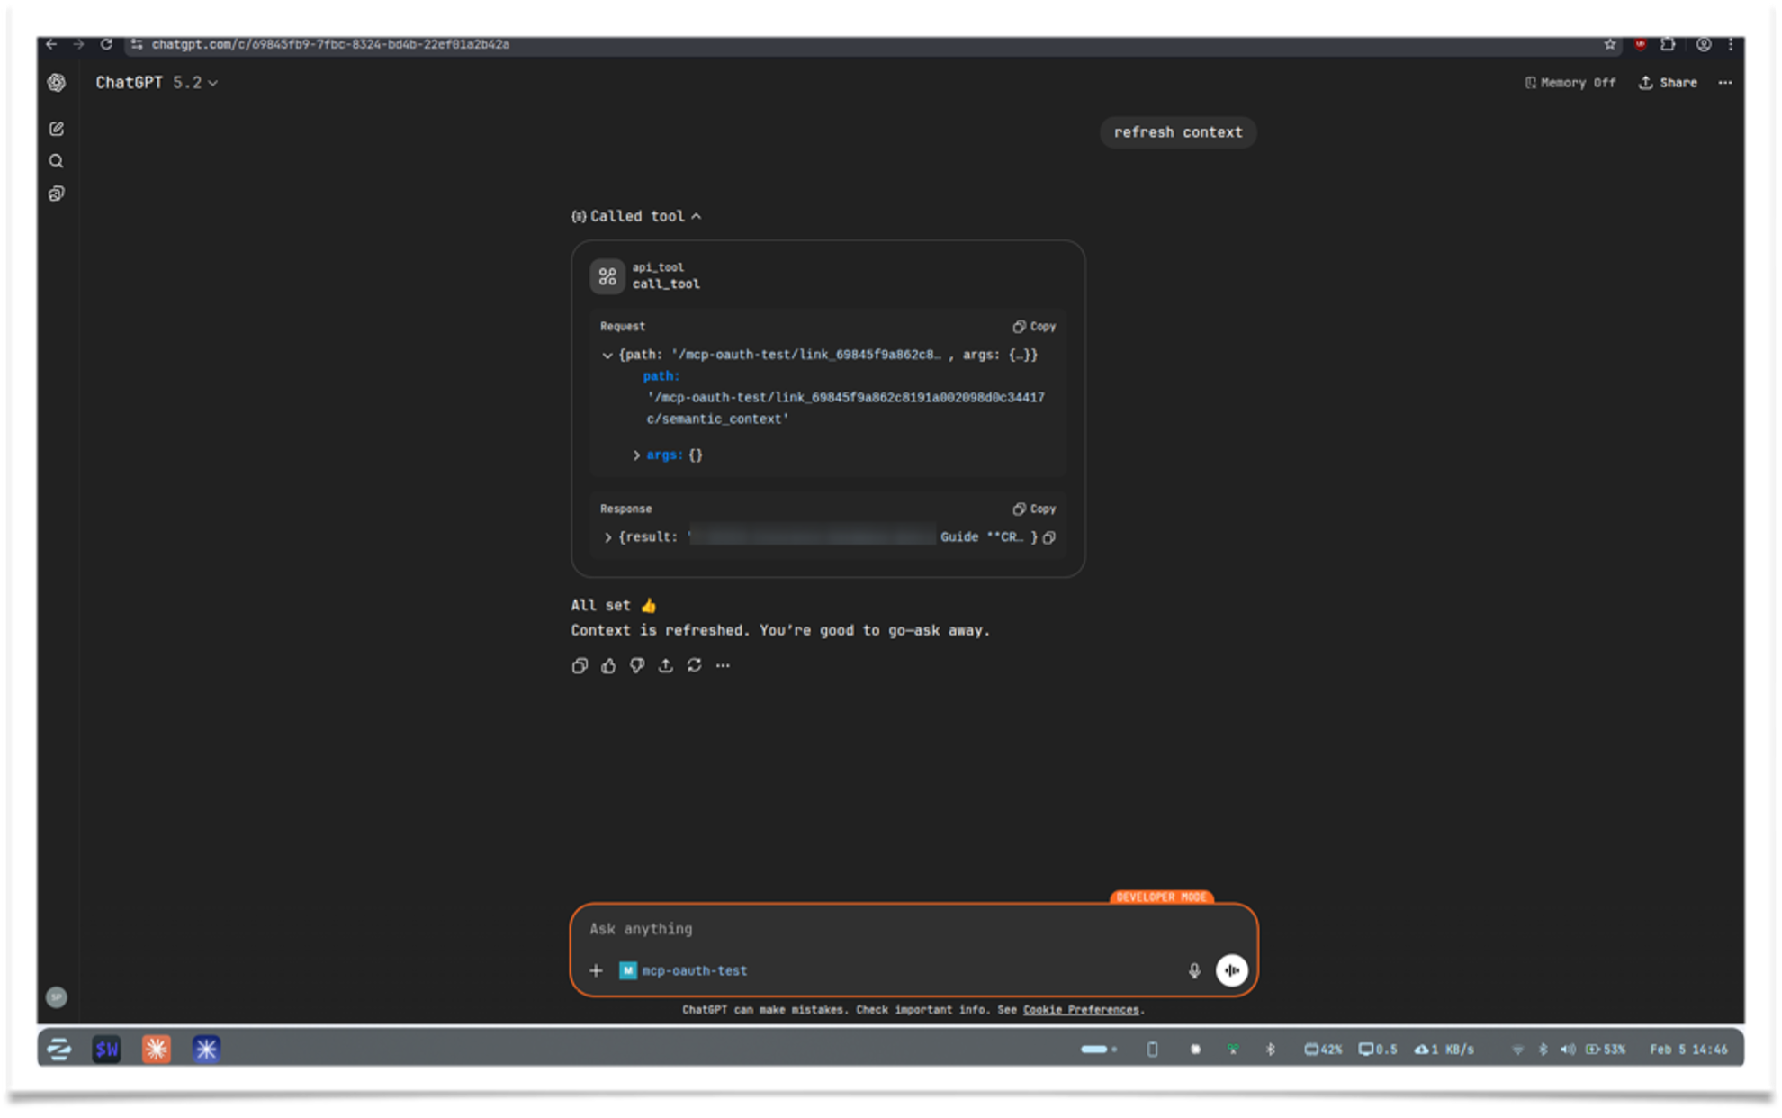This screenshot has width=1782, height=1118.
Task: Open the library icon in sidebar
Action: click(57, 194)
